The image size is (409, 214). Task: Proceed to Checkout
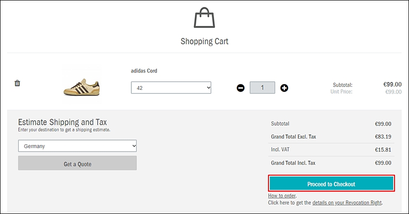tap(331, 184)
